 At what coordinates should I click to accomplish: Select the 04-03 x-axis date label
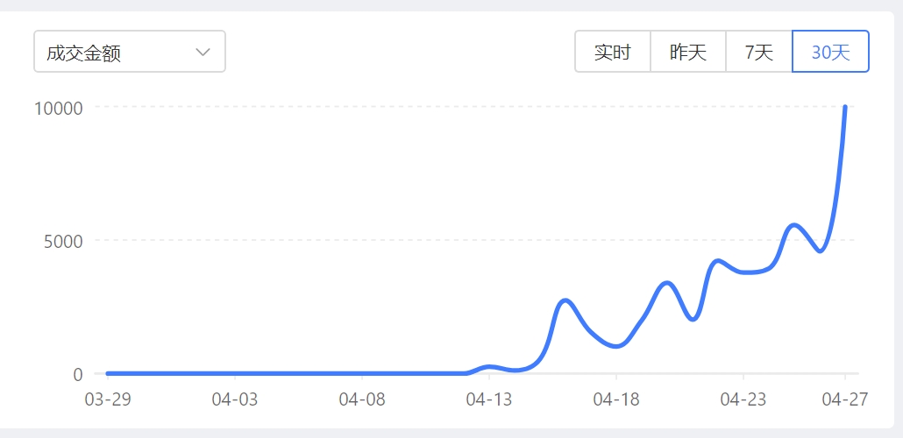(x=235, y=399)
